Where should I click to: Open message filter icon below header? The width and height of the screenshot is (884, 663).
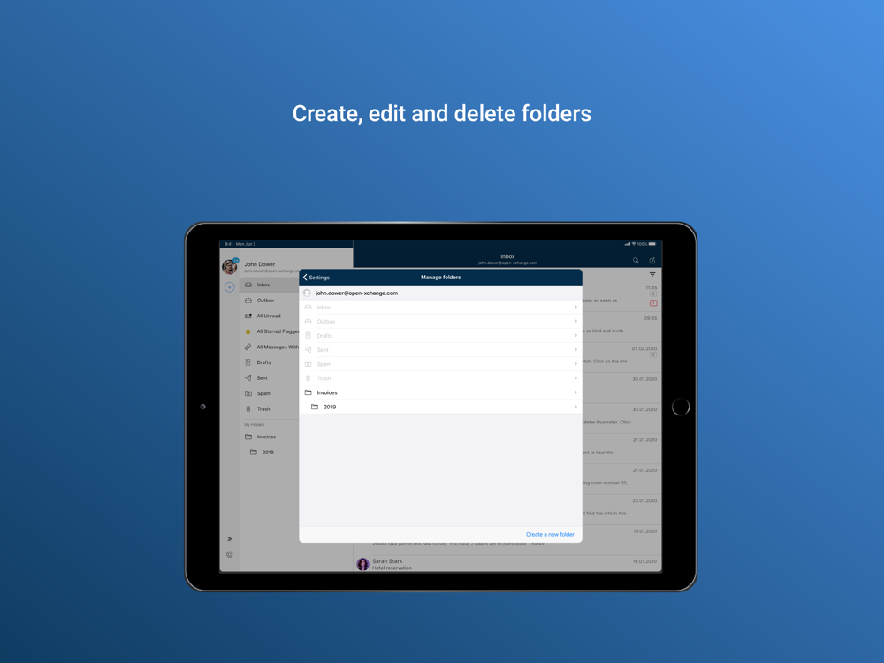[652, 275]
